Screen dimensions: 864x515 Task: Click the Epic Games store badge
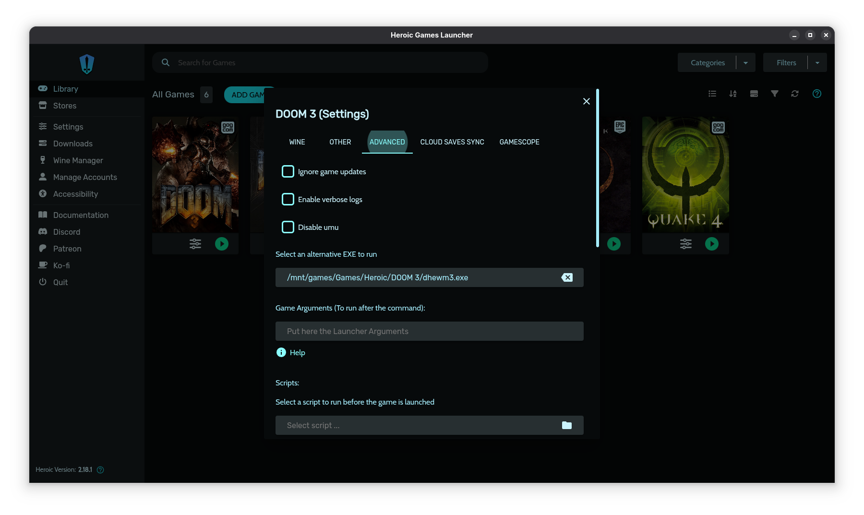(620, 127)
